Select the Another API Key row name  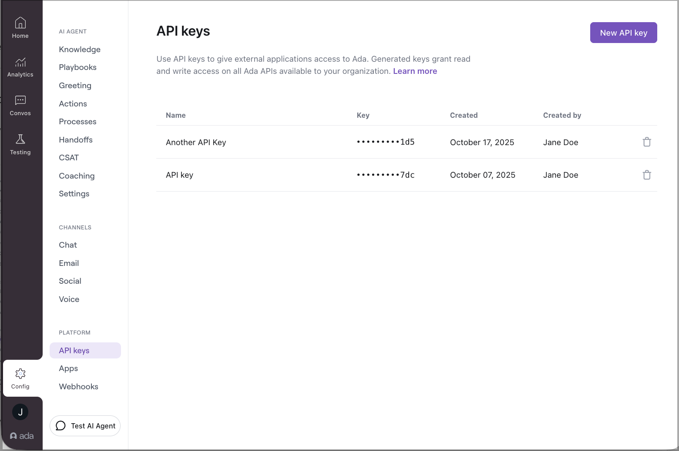point(196,143)
